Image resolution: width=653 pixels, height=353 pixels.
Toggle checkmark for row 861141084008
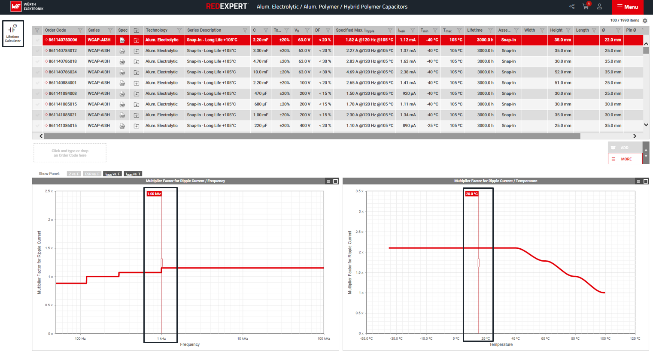(x=37, y=94)
